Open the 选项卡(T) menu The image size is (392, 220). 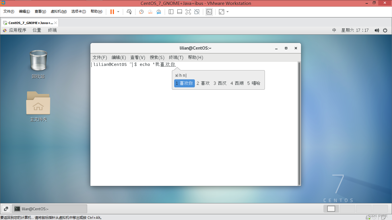79,11
